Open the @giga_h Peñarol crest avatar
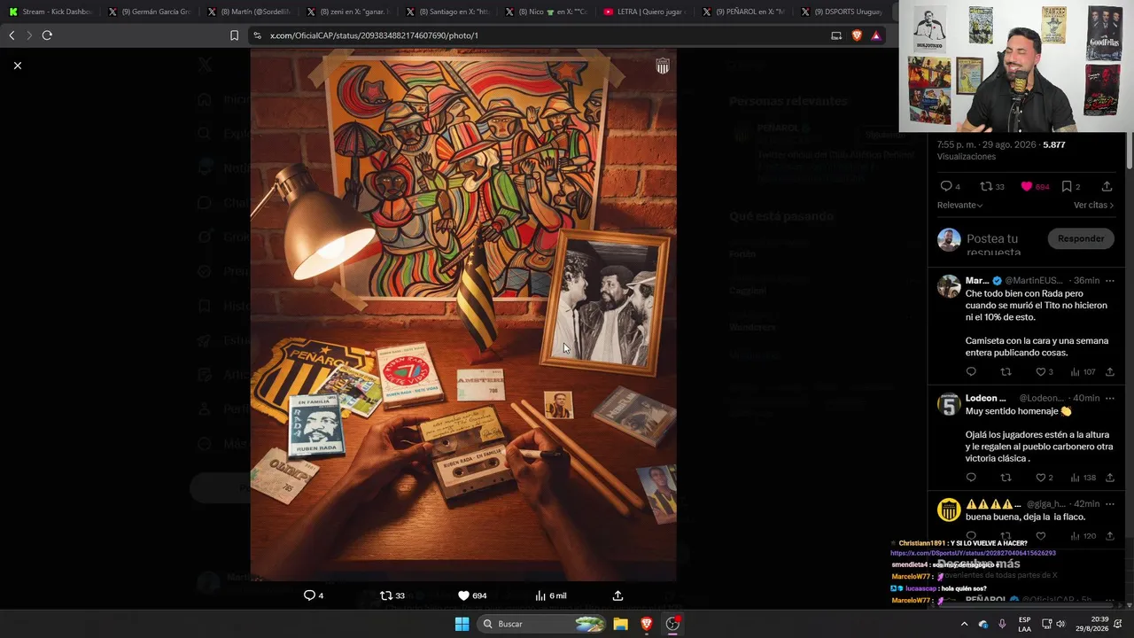The image size is (1134, 638). [949, 510]
